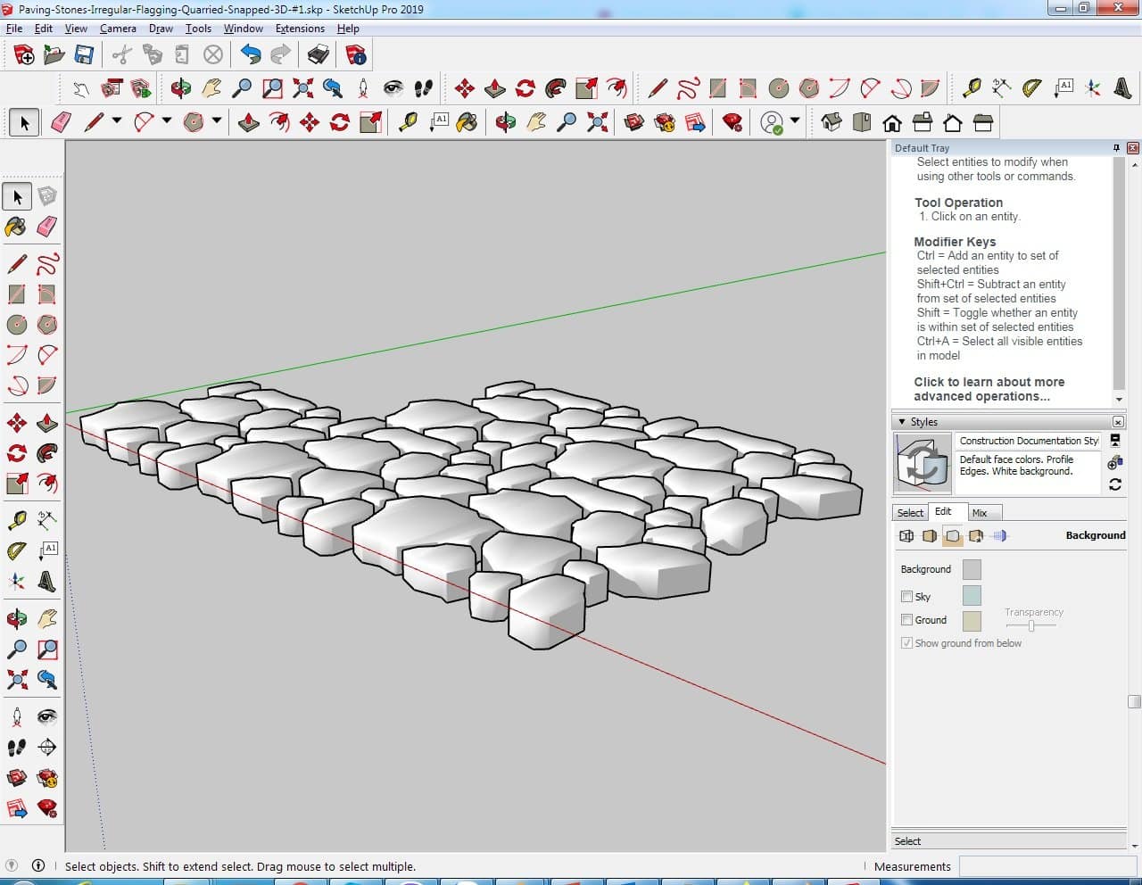Switch to the Mix tab in Styles
Image resolution: width=1142 pixels, height=885 pixels.
(x=980, y=513)
